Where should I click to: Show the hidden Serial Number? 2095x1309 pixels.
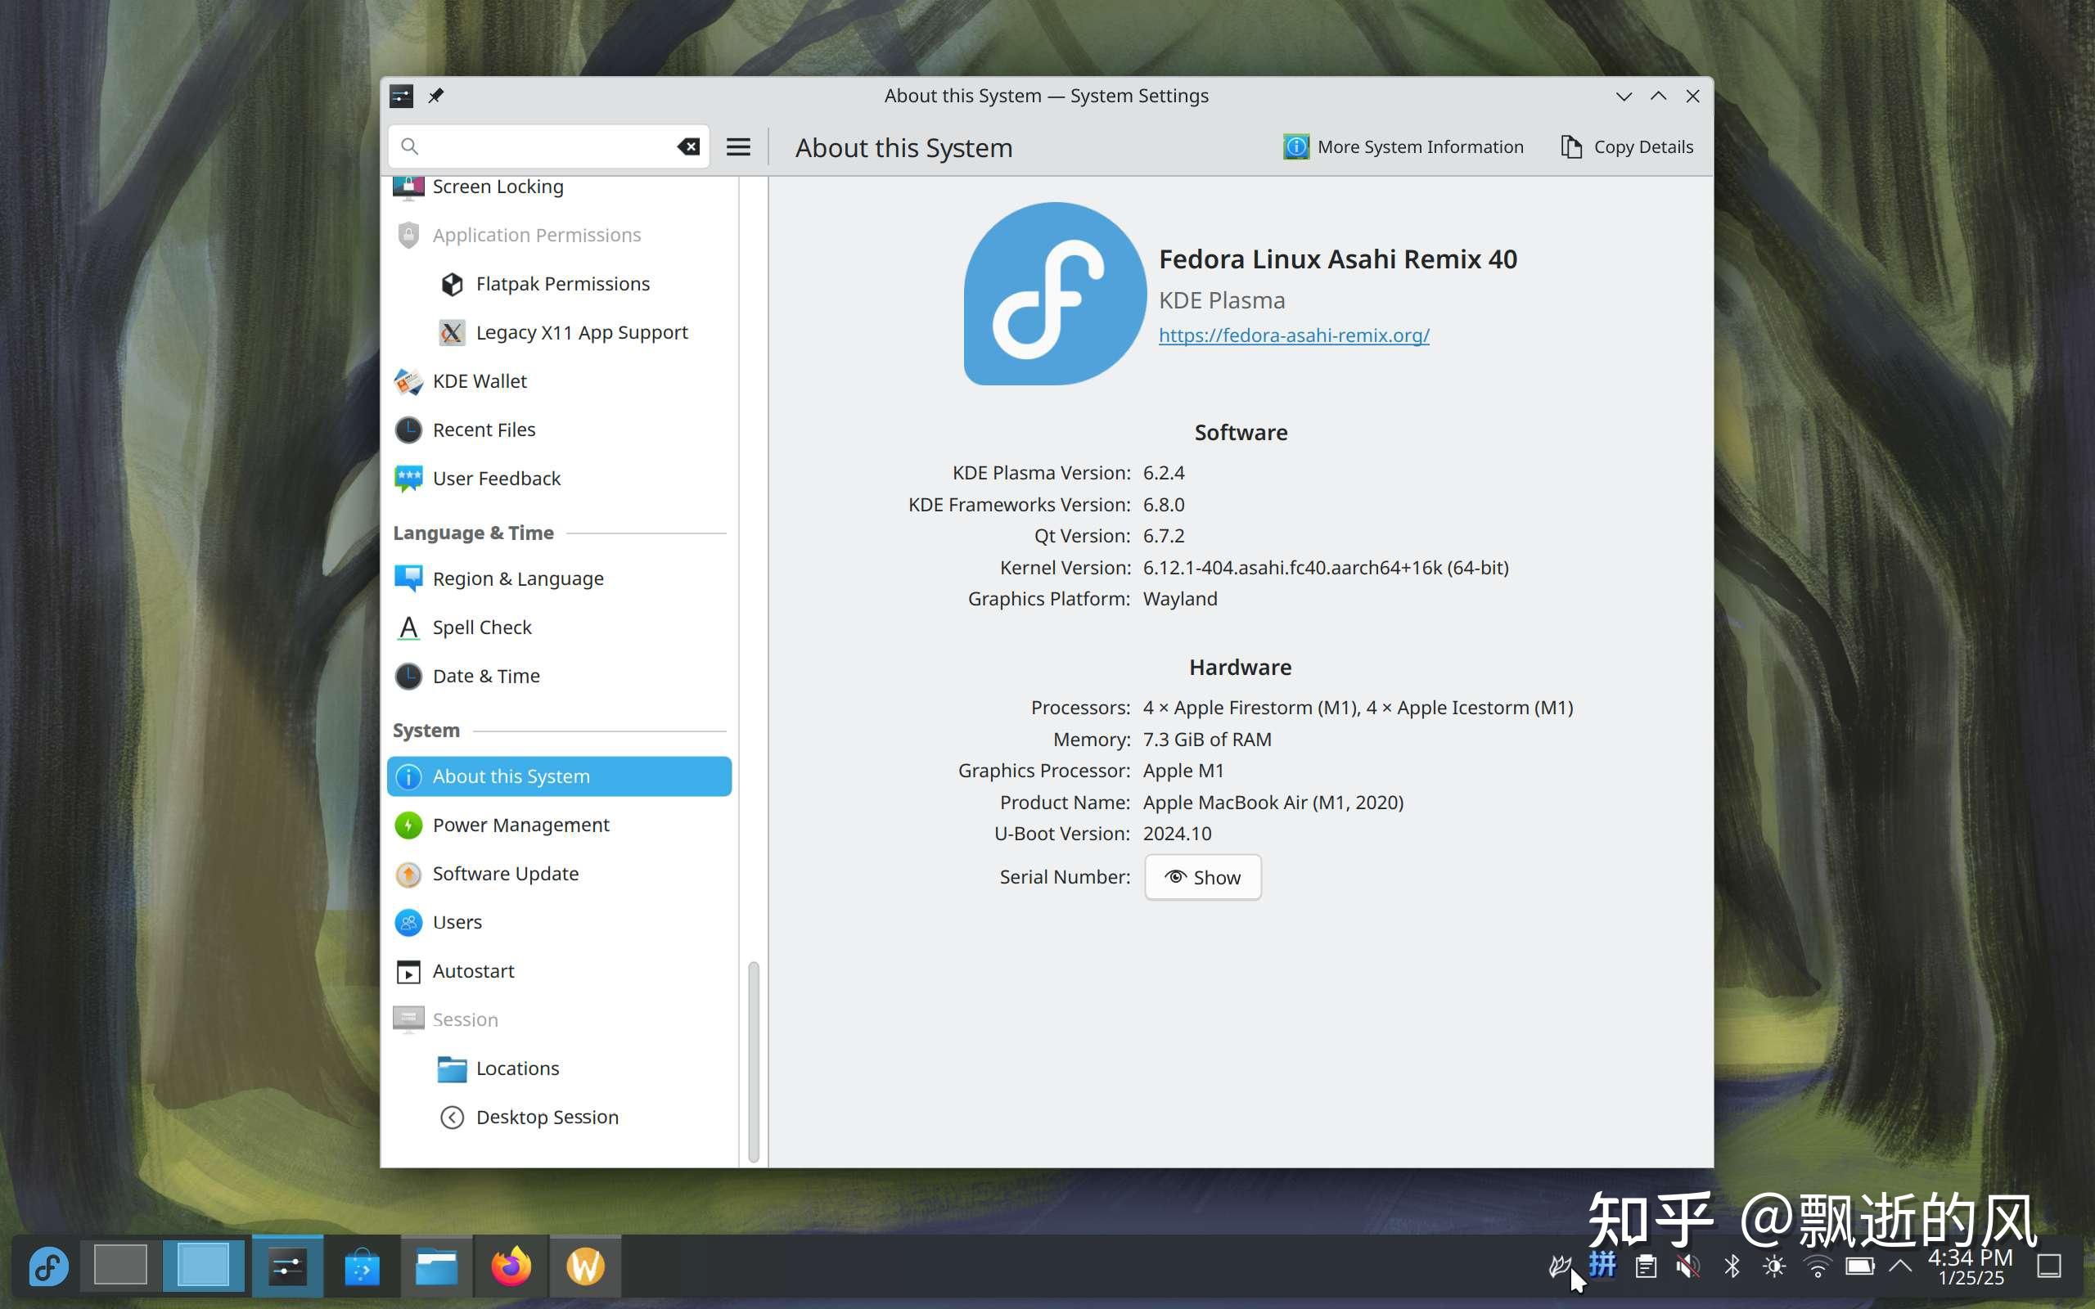point(1202,877)
